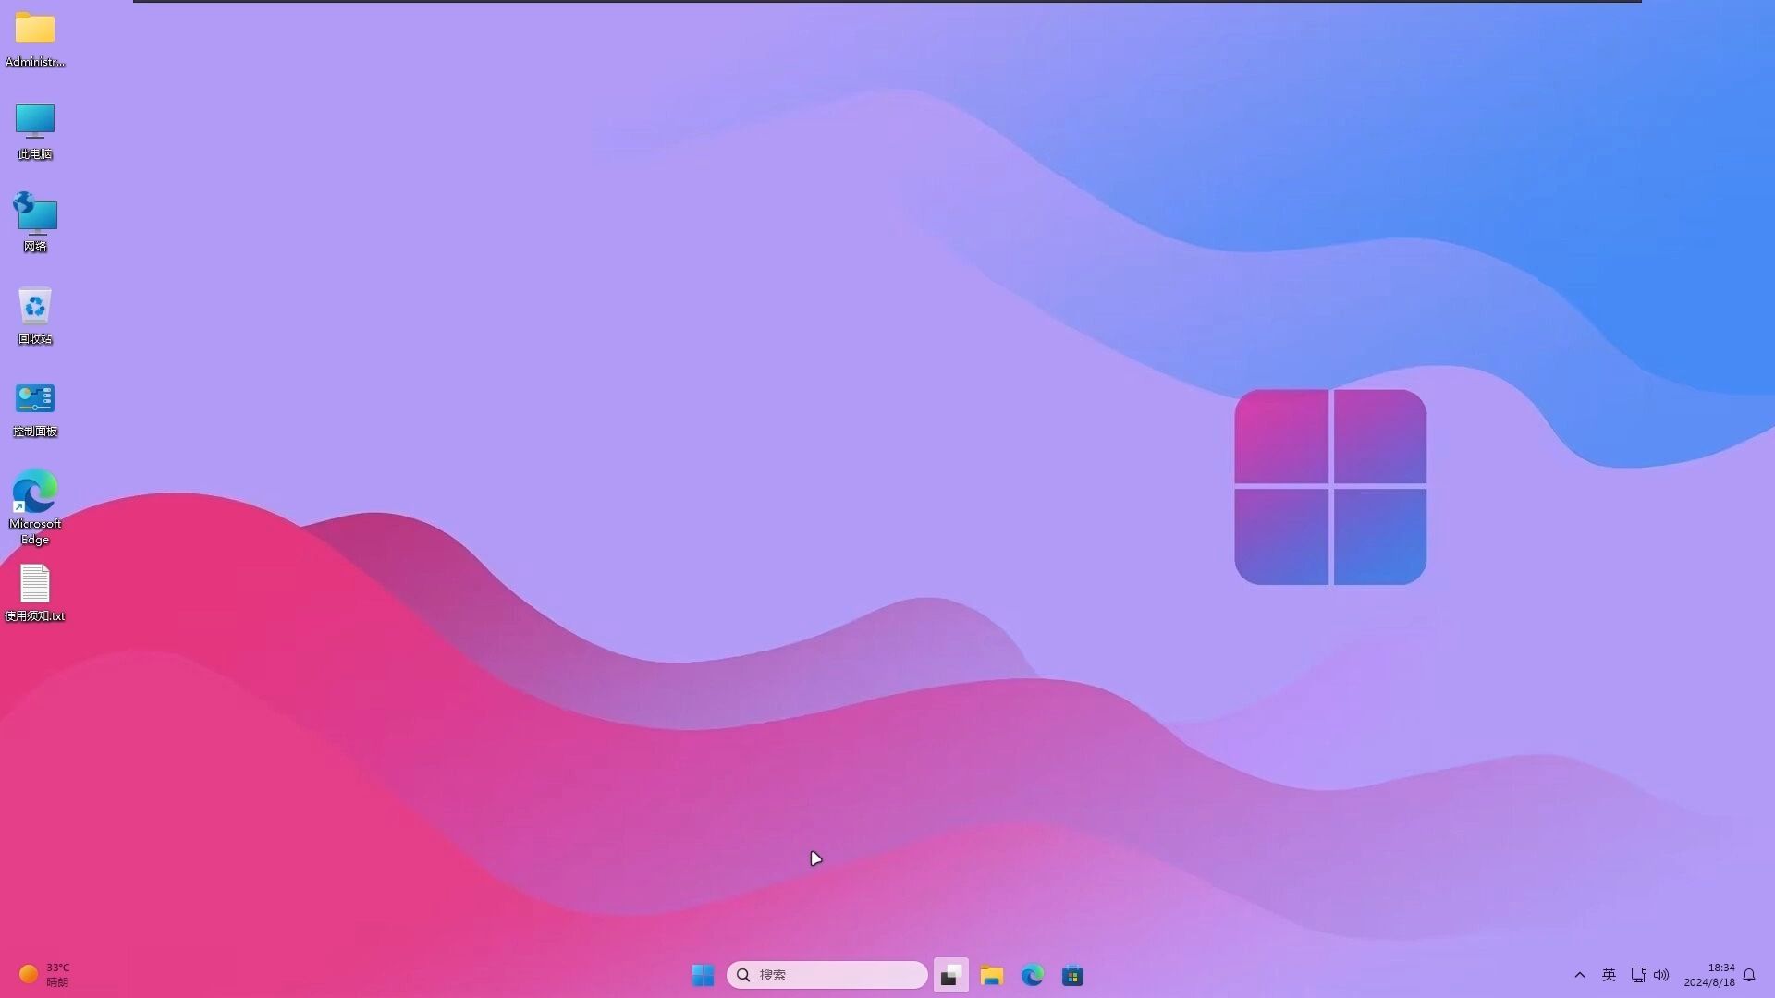Select the Administrator folder desktop icon

35,39
